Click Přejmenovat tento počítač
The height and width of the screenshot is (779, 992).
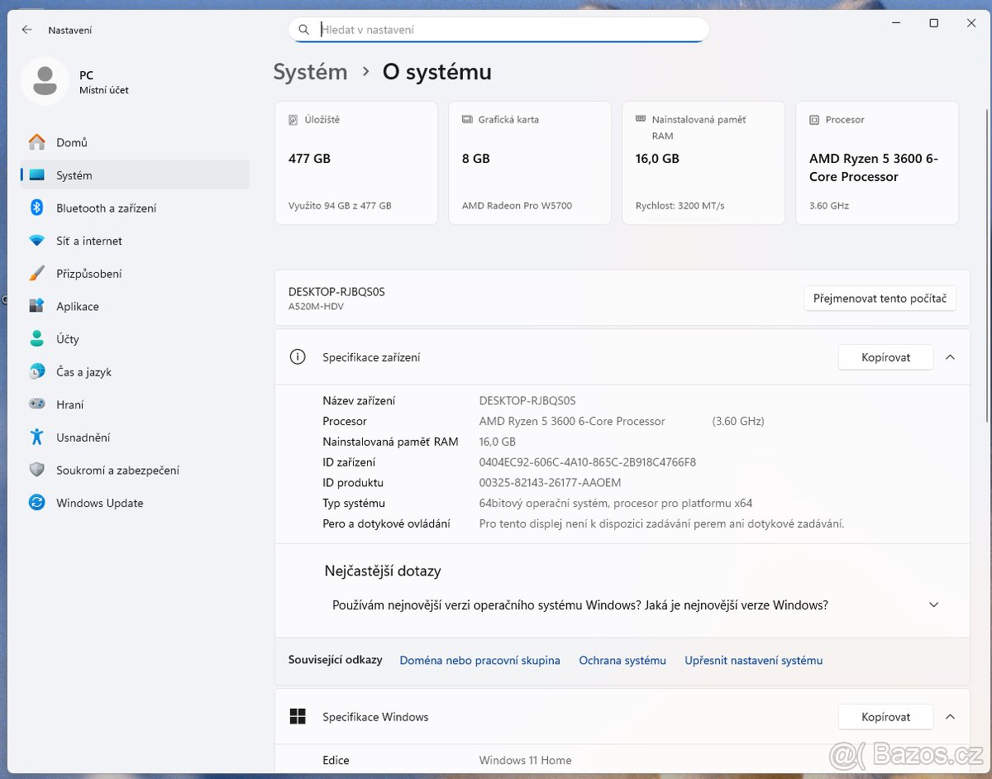[880, 298]
